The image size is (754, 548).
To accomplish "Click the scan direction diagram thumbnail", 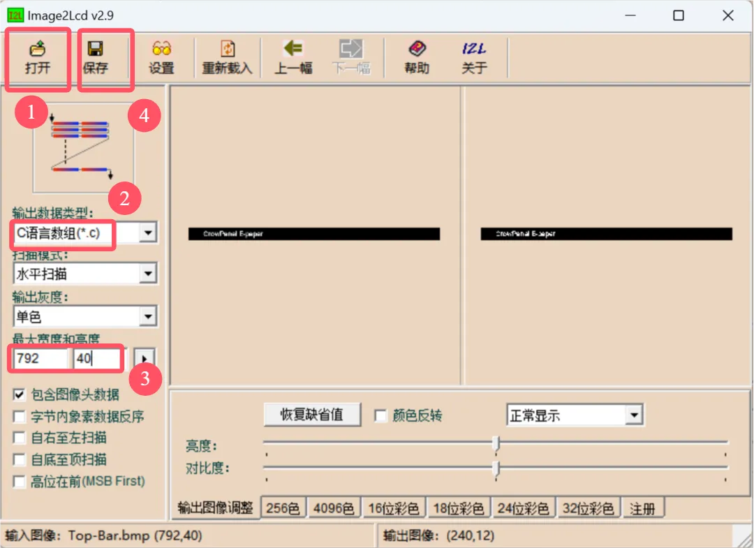I will (x=83, y=147).
